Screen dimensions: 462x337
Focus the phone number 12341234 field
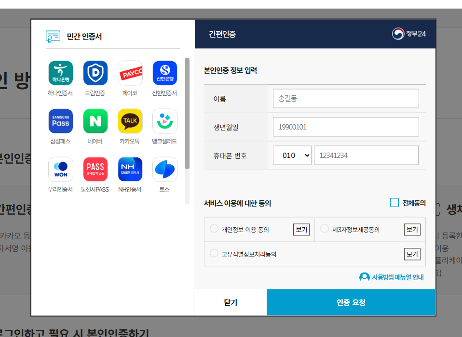tap(366, 156)
